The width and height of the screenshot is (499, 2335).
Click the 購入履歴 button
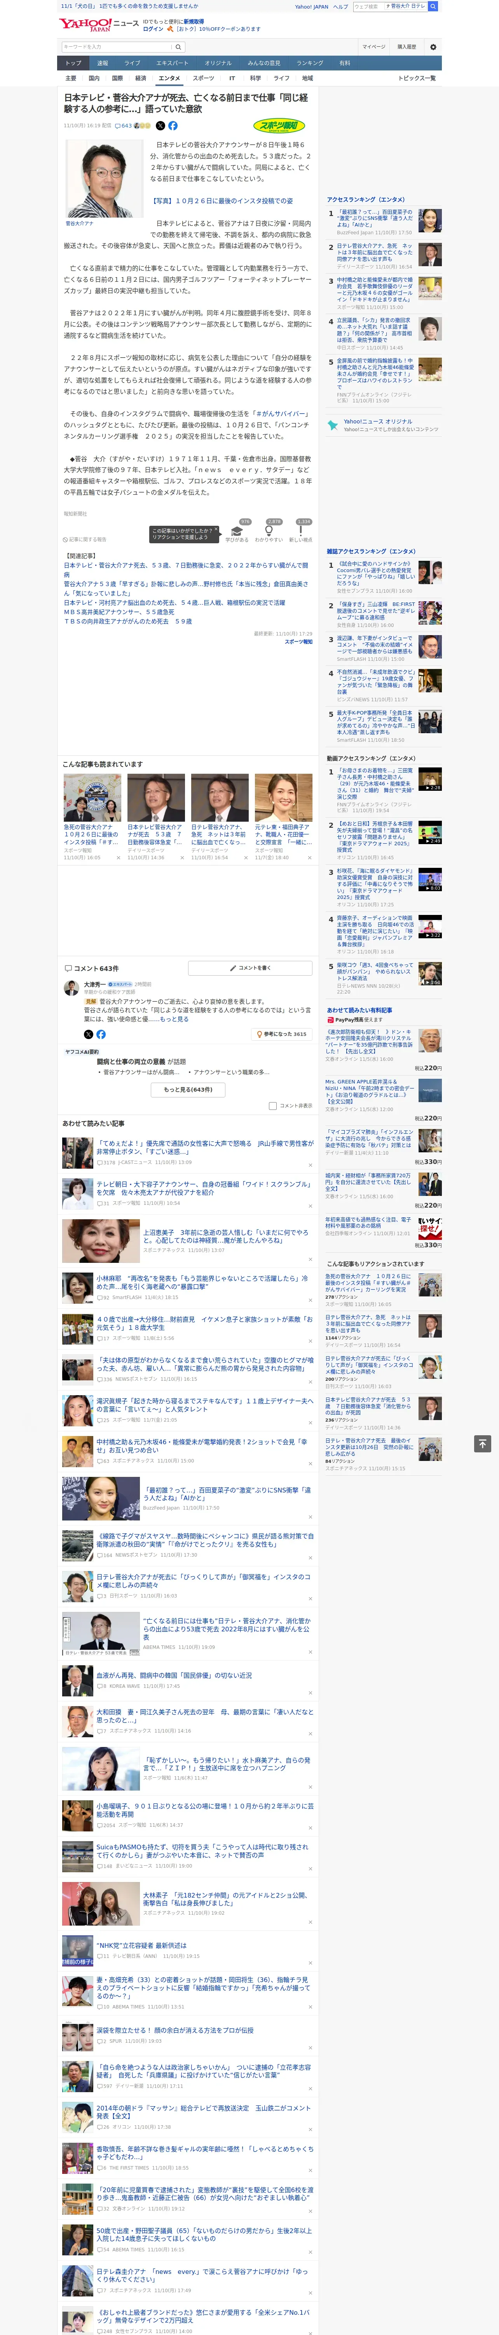[x=407, y=47]
